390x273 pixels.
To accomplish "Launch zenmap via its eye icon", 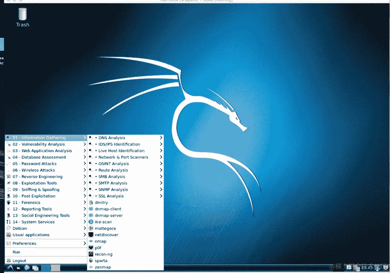I will (91, 267).
